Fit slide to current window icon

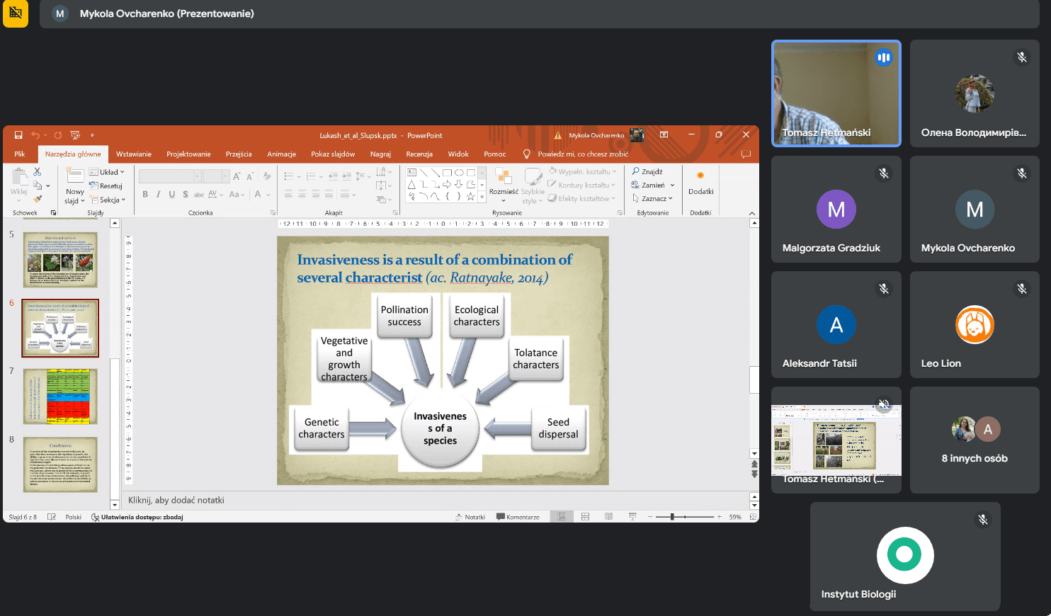[x=752, y=517]
